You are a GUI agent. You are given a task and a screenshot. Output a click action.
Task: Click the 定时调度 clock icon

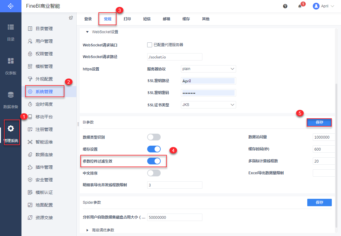[x=30, y=104]
